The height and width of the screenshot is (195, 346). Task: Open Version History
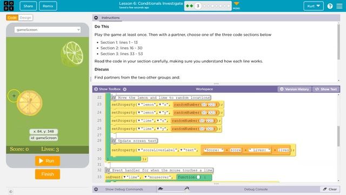point(295,89)
